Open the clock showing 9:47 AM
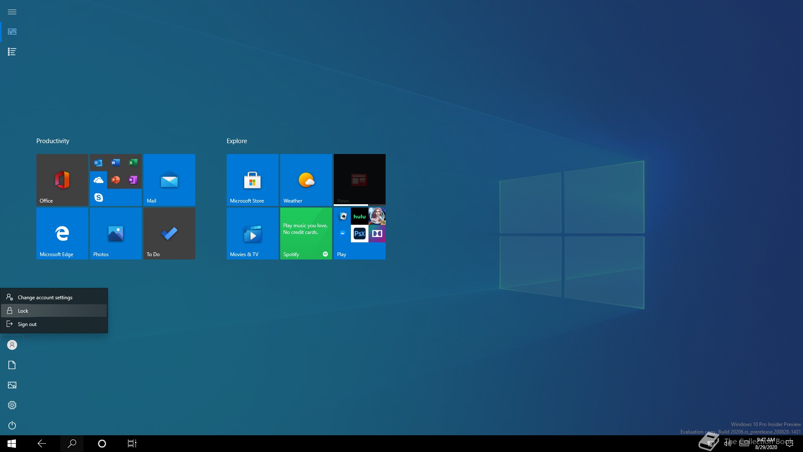This screenshot has height=452, width=803. (x=766, y=444)
